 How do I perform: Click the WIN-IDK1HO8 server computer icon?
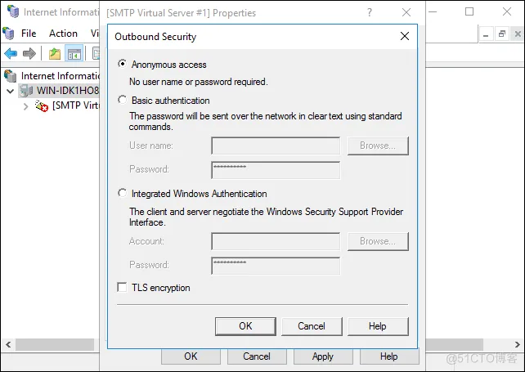[27, 91]
